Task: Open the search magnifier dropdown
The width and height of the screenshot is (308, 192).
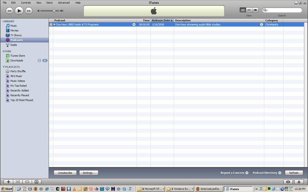Action: click(x=265, y=10)
